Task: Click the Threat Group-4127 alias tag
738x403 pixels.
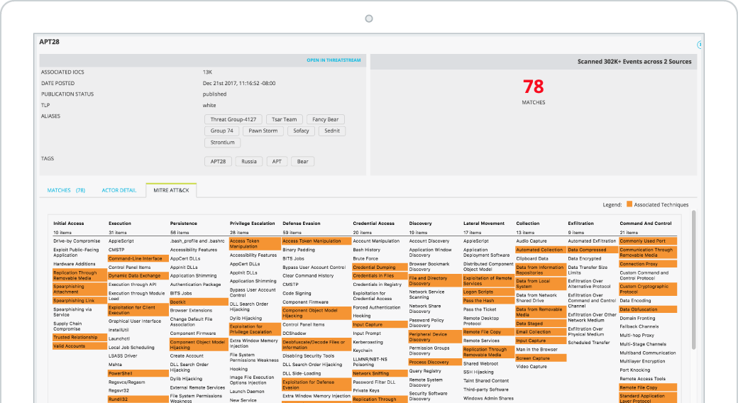Action: [x=233, y=120]
